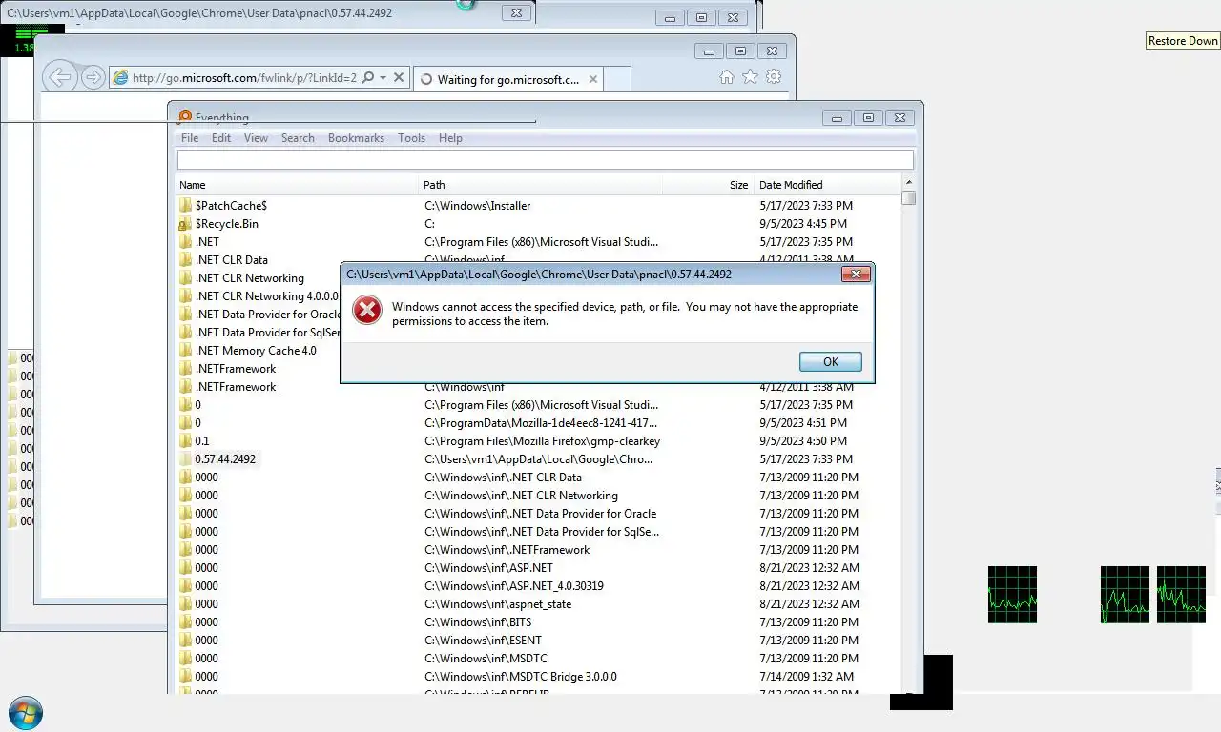Open the View menu in Everything
Viewport: 1221px width, 732px height.
click(x=256, y=138)
